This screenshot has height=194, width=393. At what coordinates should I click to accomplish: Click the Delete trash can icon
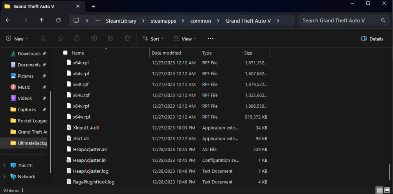click(x=127, y=38)
